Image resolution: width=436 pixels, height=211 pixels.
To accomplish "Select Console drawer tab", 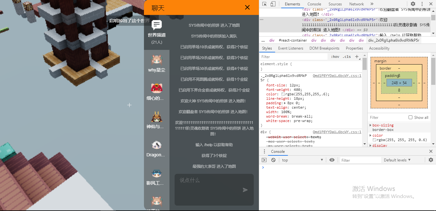I will [278, 152].
